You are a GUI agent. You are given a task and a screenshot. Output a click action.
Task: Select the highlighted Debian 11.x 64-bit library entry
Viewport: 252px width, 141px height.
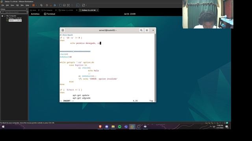tap(15, 20)
